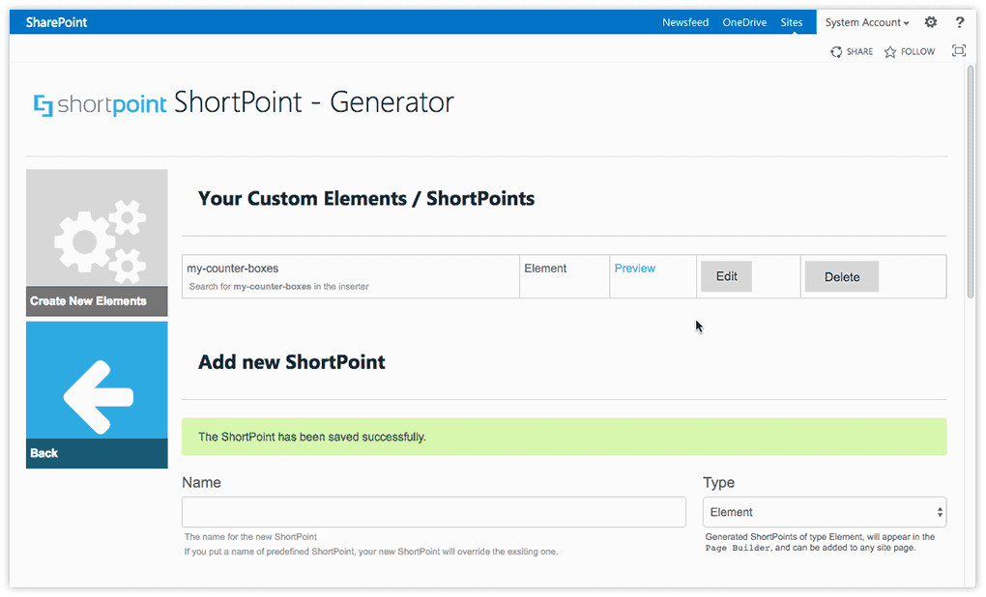986x597 pixels.
Task: Click the vertical page scrollbar
Action: point(971,184)
